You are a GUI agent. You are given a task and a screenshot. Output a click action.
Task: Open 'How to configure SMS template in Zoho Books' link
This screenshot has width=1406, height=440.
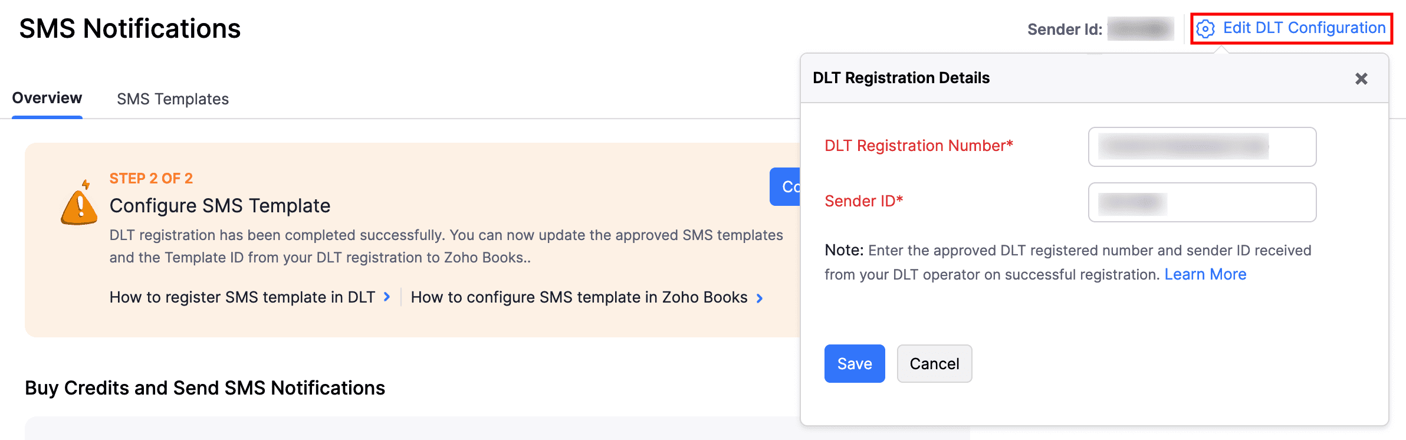pos(579,297)
